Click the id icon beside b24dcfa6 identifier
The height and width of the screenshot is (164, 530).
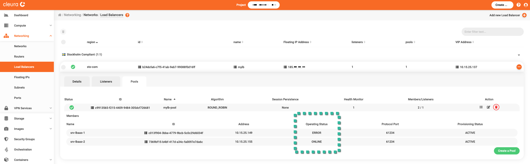140,67
